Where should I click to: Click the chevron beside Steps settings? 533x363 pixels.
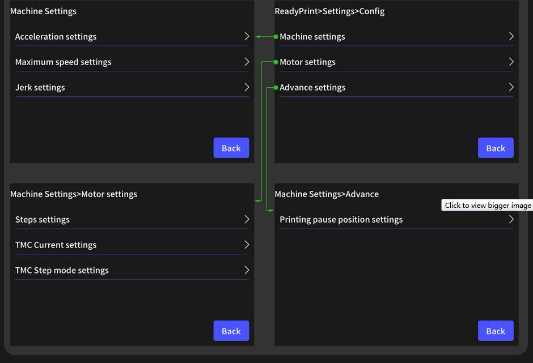tap(247, 219)
